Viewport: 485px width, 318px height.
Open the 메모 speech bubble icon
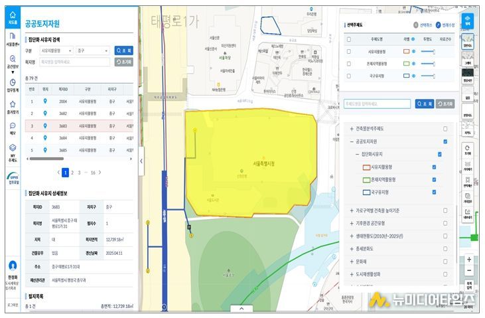(x=12, y=127)
